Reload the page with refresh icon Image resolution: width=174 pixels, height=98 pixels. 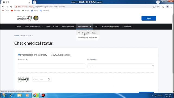coord(11,7)
